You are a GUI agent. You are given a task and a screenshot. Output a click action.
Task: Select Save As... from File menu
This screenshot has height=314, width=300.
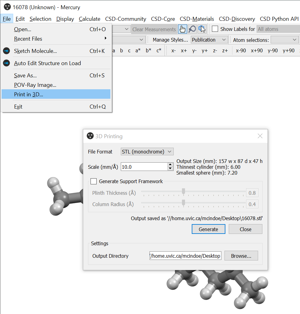(x=56, y=76)
